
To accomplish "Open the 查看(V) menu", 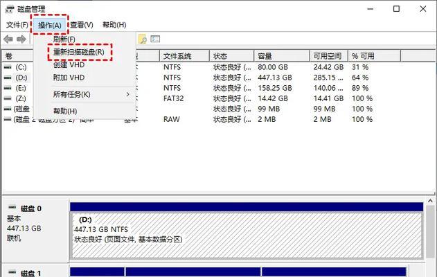I will tap(82, 25).
